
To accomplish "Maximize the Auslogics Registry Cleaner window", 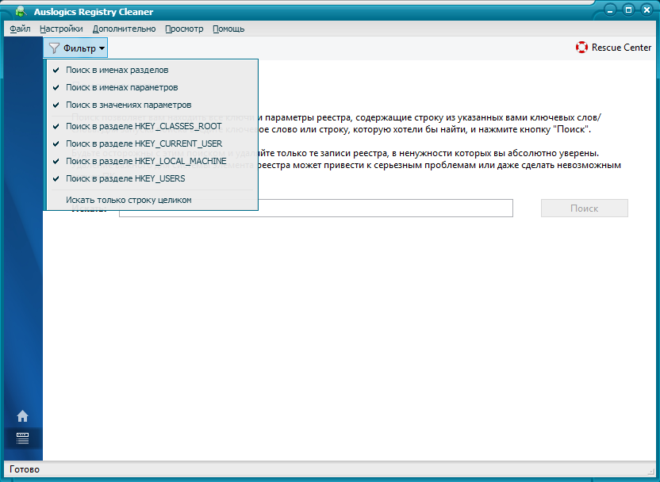I will (x=628, y=10).
